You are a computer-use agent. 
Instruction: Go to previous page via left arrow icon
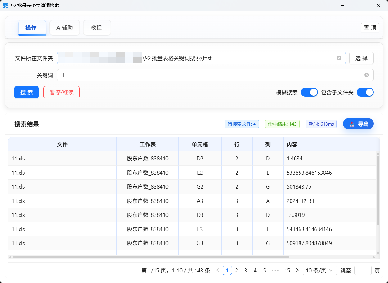[x=217, y=270]
